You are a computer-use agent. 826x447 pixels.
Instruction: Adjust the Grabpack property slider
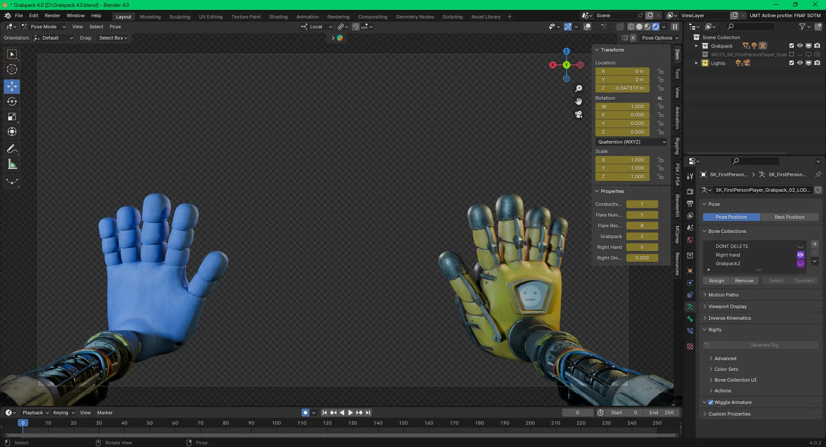pos(642,236)
